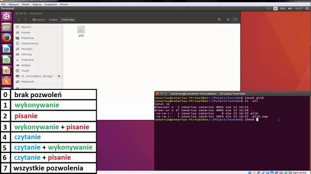The width and height of the screenshot is (311, 174).
Task: Click the '.plik.swp' listing line in terminal
Action: pos(211,116)
